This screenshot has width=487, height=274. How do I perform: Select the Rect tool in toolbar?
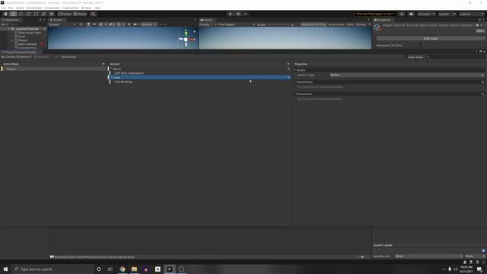point(36,14)
